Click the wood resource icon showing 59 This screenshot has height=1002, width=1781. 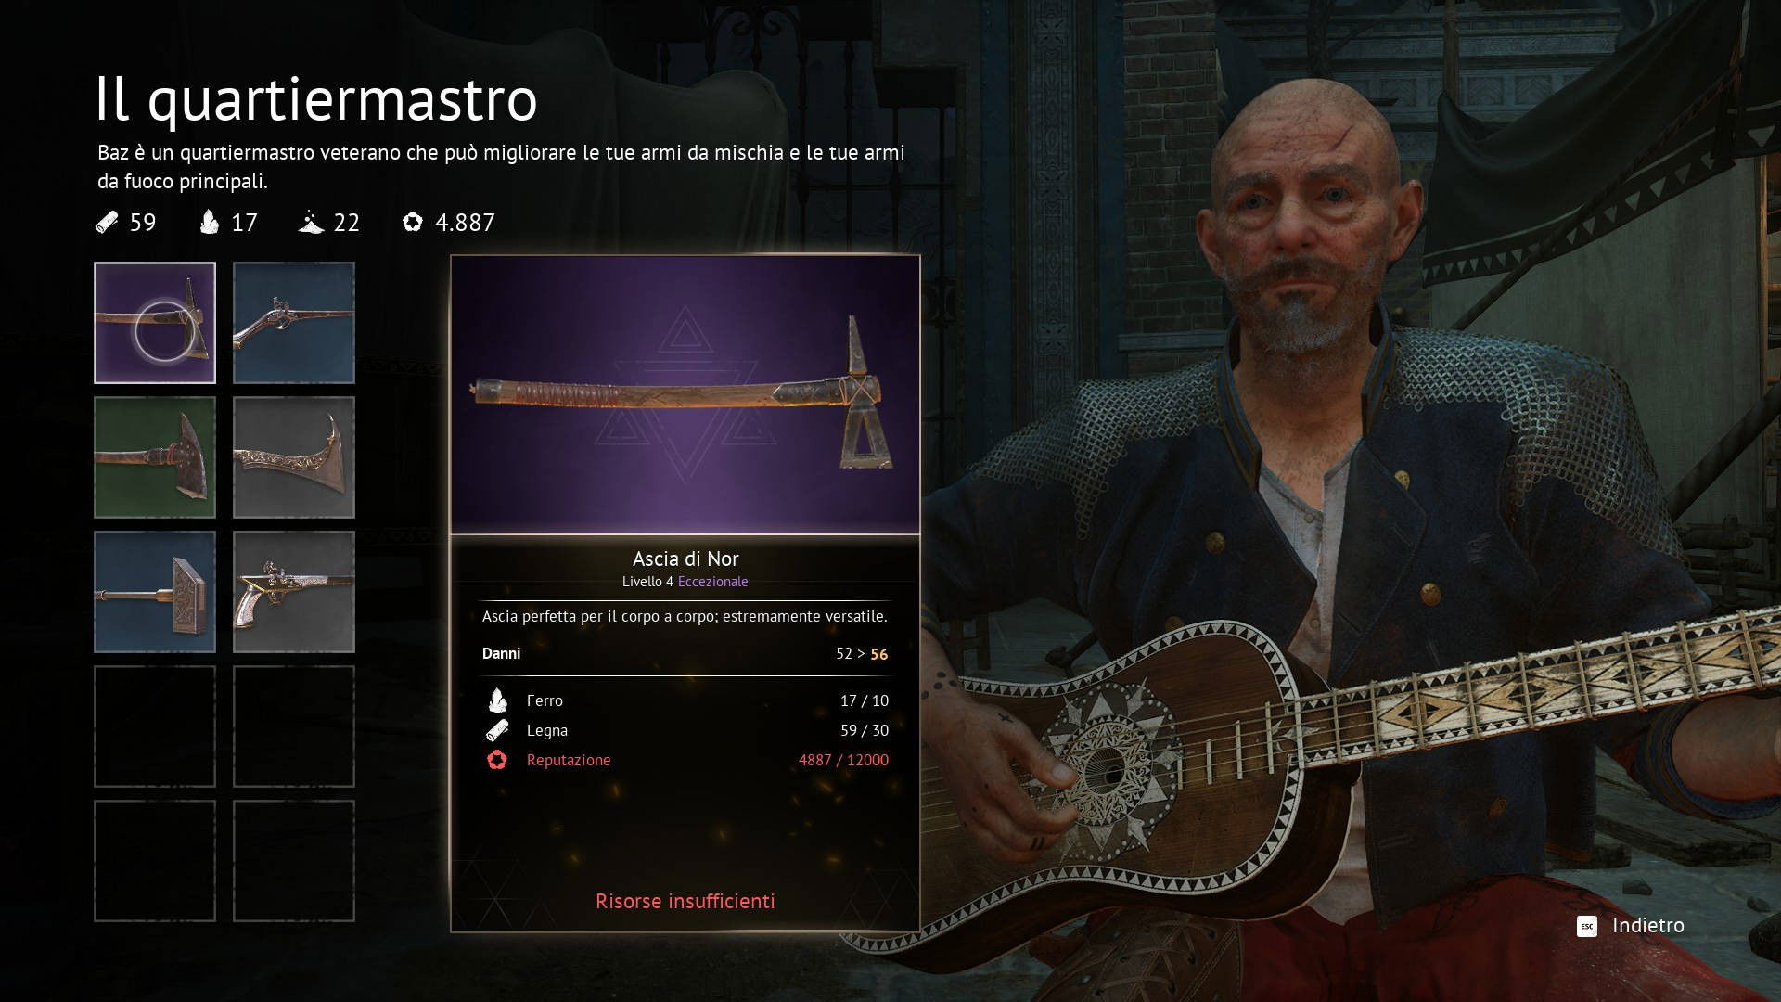coord(107,222)
